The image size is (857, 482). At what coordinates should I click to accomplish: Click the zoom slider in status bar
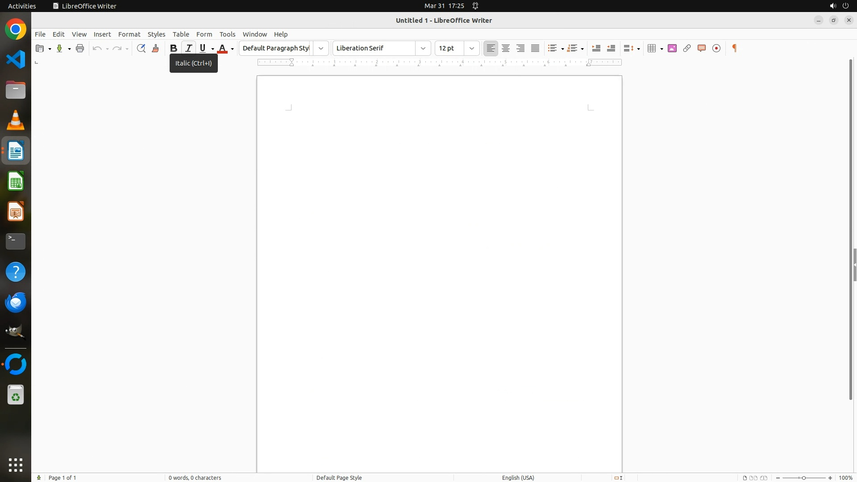click(x=804, y=478)
